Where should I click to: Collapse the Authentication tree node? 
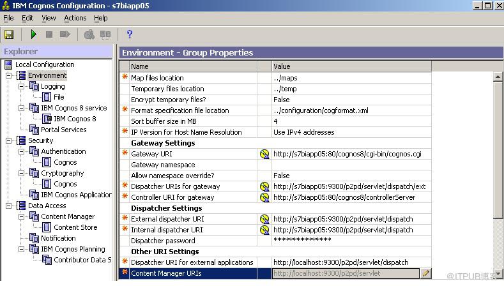point(21,151)
